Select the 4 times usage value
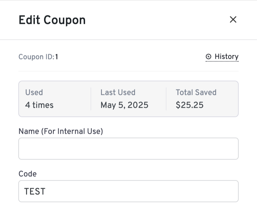257x210 pixels. (x=39, y=105)
